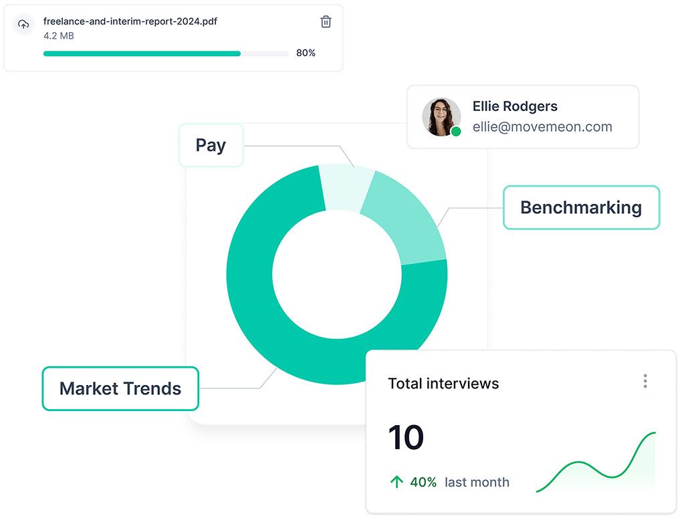Select the interview count value 10
Viewport: 682px width, 518px height.
point(406,437)
